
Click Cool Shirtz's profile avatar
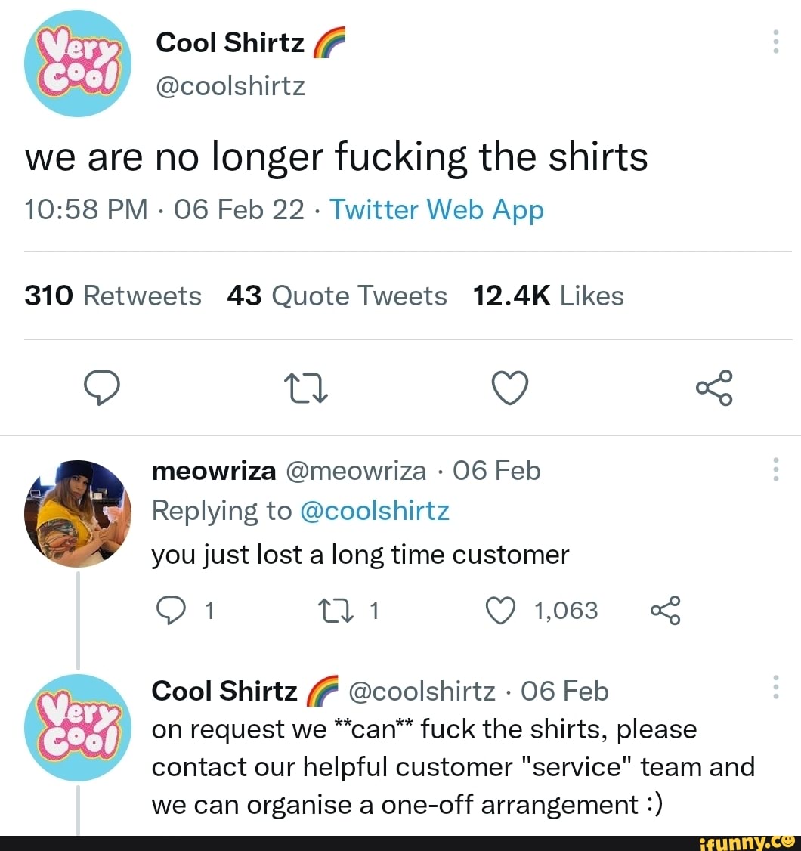point(78,63)
